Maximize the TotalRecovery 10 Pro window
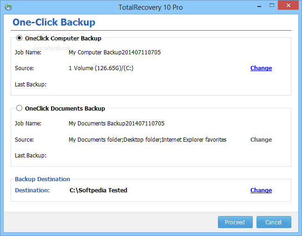This screenshot has width=302, height=236. (272, 6)
